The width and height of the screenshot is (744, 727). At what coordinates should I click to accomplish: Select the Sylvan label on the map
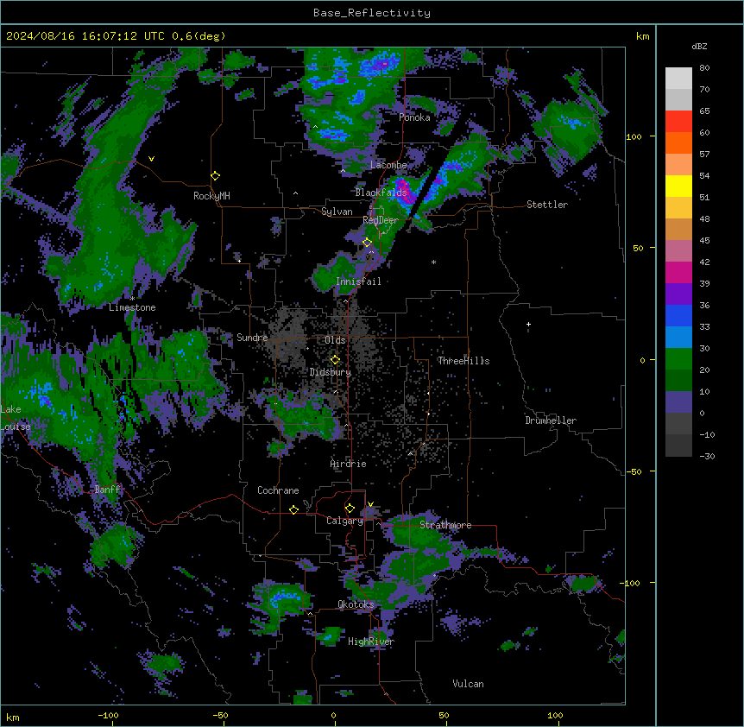click(337, 212)
